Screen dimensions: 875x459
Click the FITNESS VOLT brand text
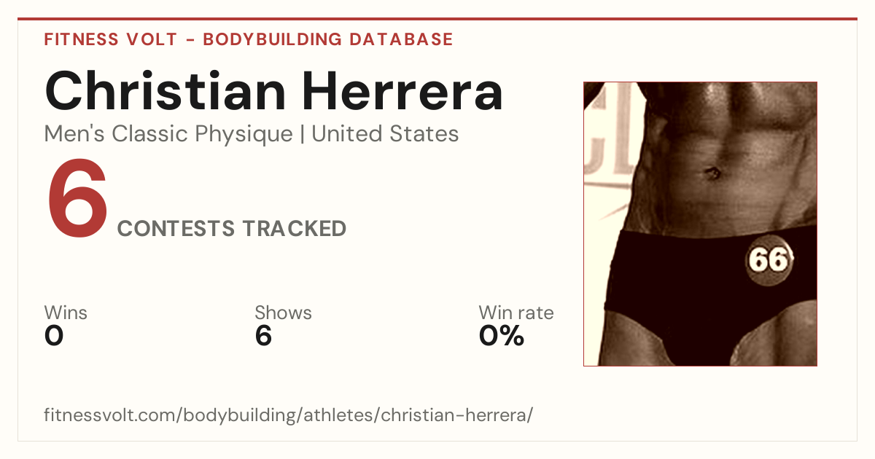111,39
